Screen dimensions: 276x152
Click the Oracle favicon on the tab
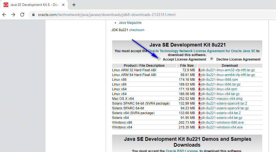point(6,5)
